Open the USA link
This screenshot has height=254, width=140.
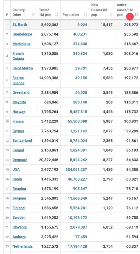(16, 170)
